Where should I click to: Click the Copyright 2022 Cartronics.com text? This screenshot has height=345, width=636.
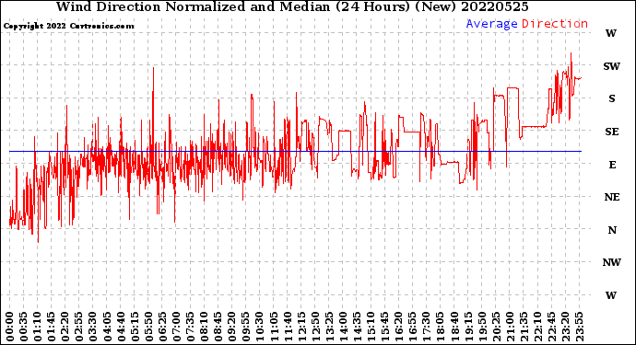coord(68,26)
